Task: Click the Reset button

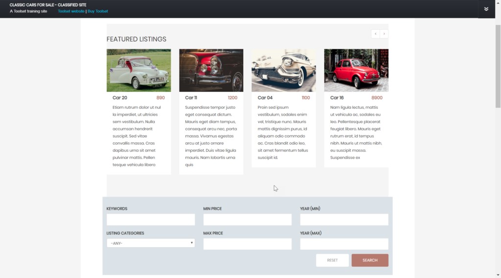Action: click(x=332, y=260)
